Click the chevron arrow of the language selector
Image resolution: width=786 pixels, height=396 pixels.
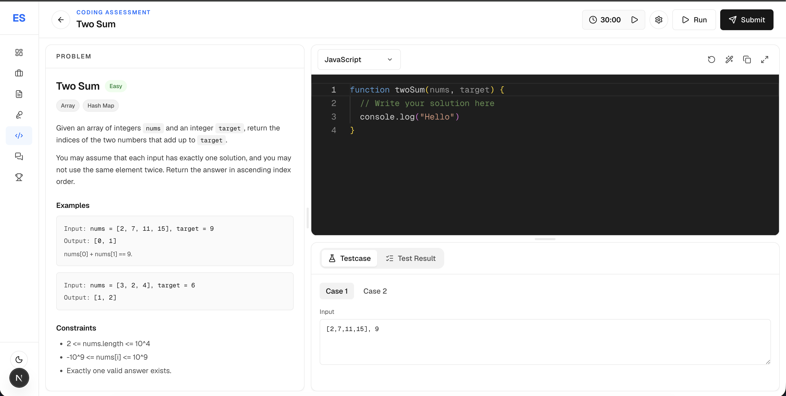[390, 60]
